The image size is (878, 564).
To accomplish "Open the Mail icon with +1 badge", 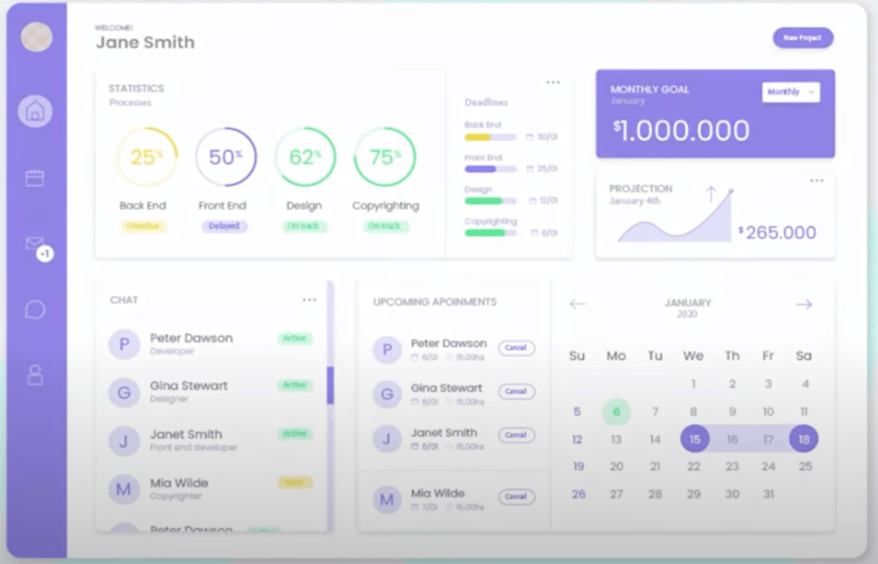I will [x=36, y=245].
